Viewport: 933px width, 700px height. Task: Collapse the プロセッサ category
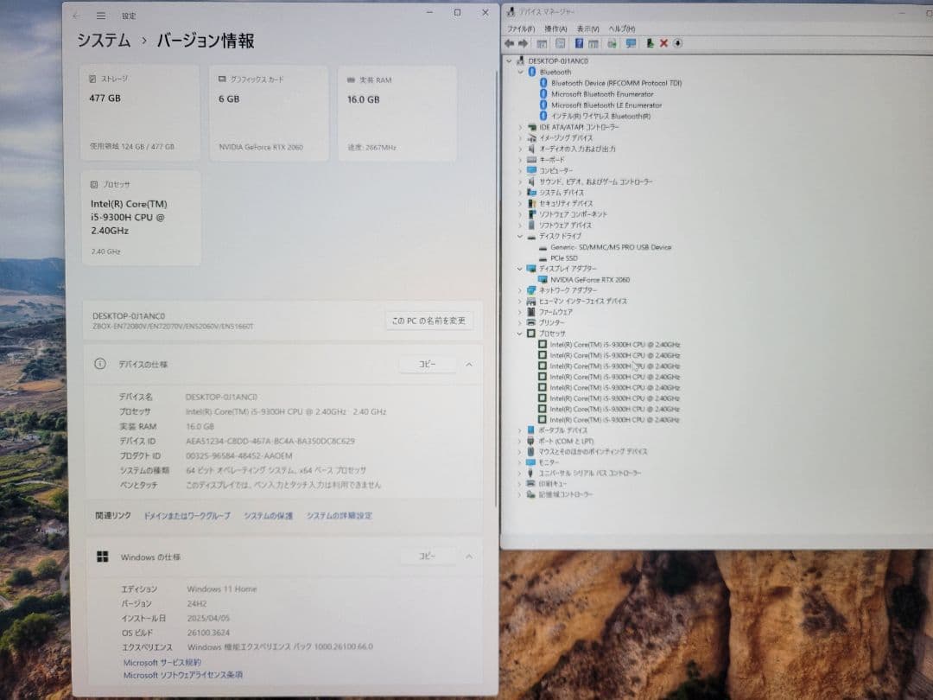[519, 333]
